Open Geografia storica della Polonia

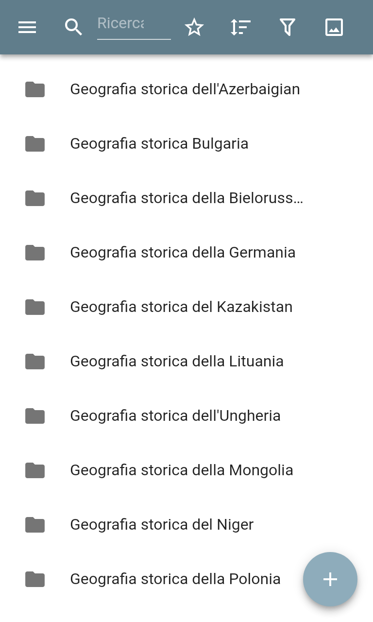click(x=175, y=579)
